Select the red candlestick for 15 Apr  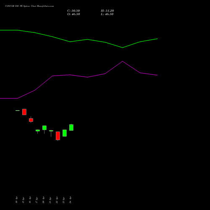click(x=24, y=112)
